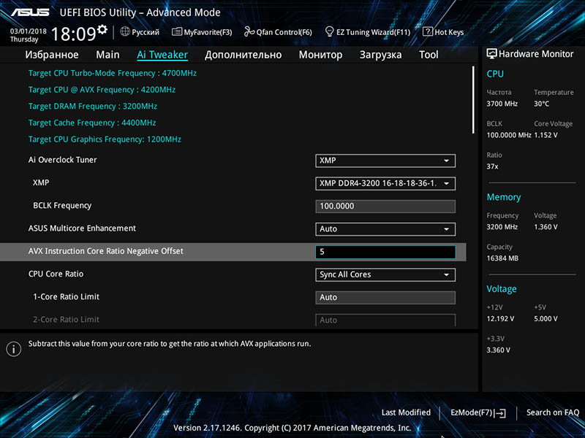Viewport: 585px width, 438px height.
Task: Click the 37x ratio value
Action: coord(492,166)
